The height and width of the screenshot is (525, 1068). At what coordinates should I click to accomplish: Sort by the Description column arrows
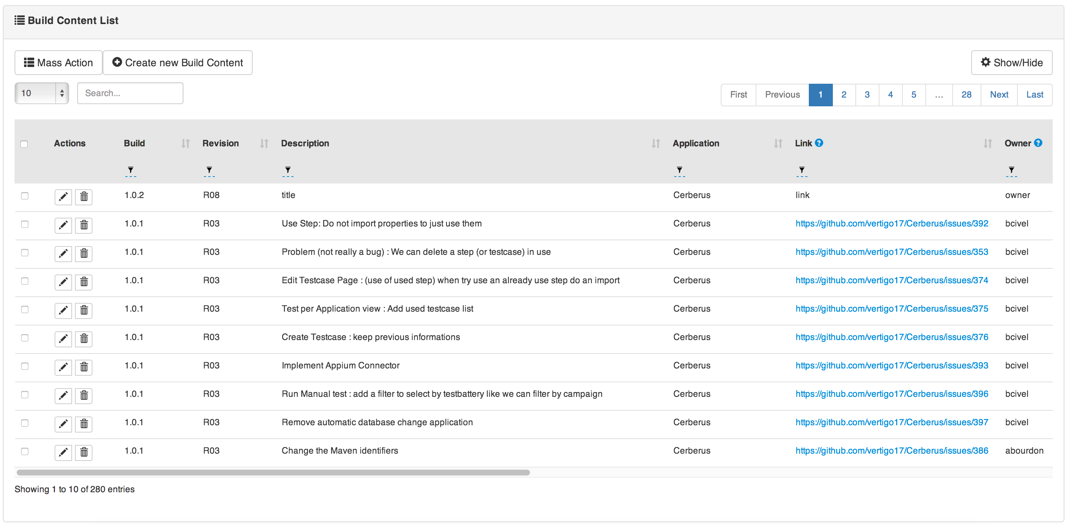[656, 143]
